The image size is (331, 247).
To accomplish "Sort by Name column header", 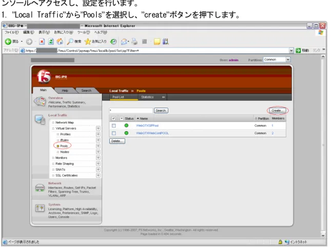I will click(x=144, y=118).
